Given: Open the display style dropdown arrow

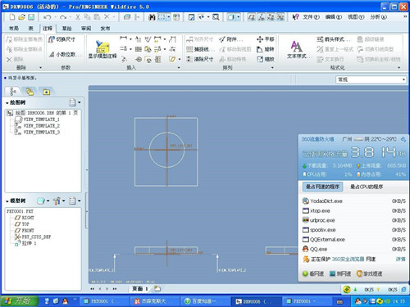Looking at the screenshot, I should [239, 17].
